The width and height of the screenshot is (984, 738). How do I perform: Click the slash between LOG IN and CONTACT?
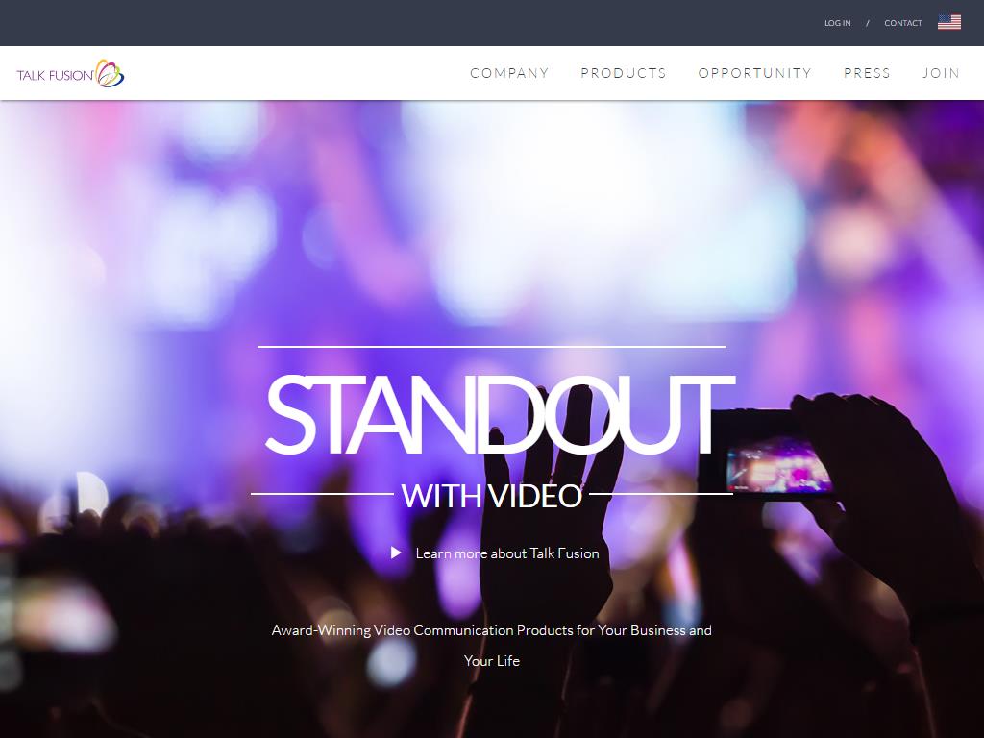pyautogui.click(x=868, y=23)
